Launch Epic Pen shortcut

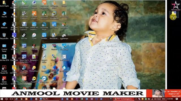click(x=24, y=36)
